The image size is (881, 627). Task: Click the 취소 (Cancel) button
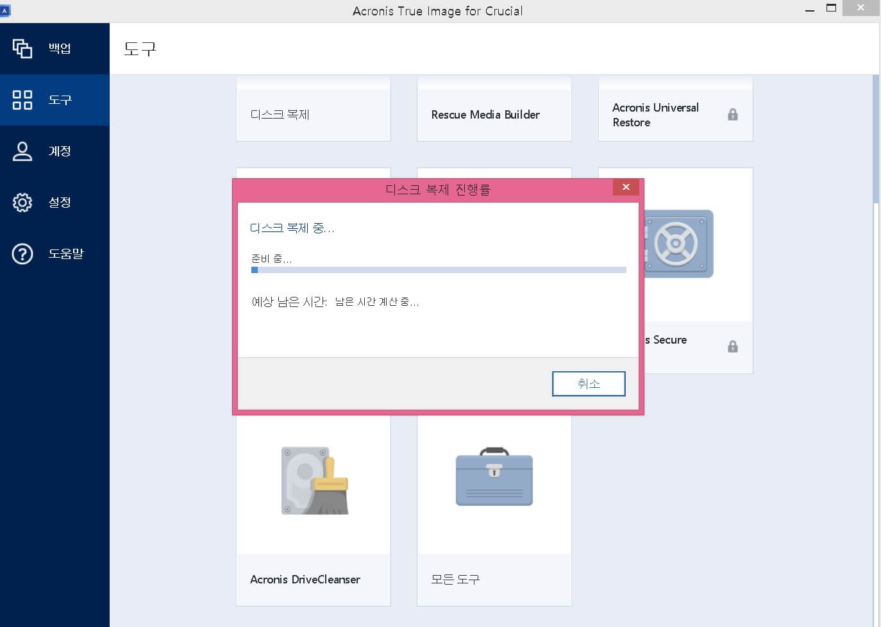(589, 383)
